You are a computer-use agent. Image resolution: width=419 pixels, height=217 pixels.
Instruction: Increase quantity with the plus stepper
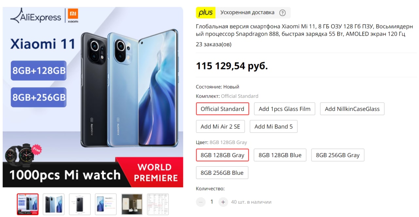point(223,202)
